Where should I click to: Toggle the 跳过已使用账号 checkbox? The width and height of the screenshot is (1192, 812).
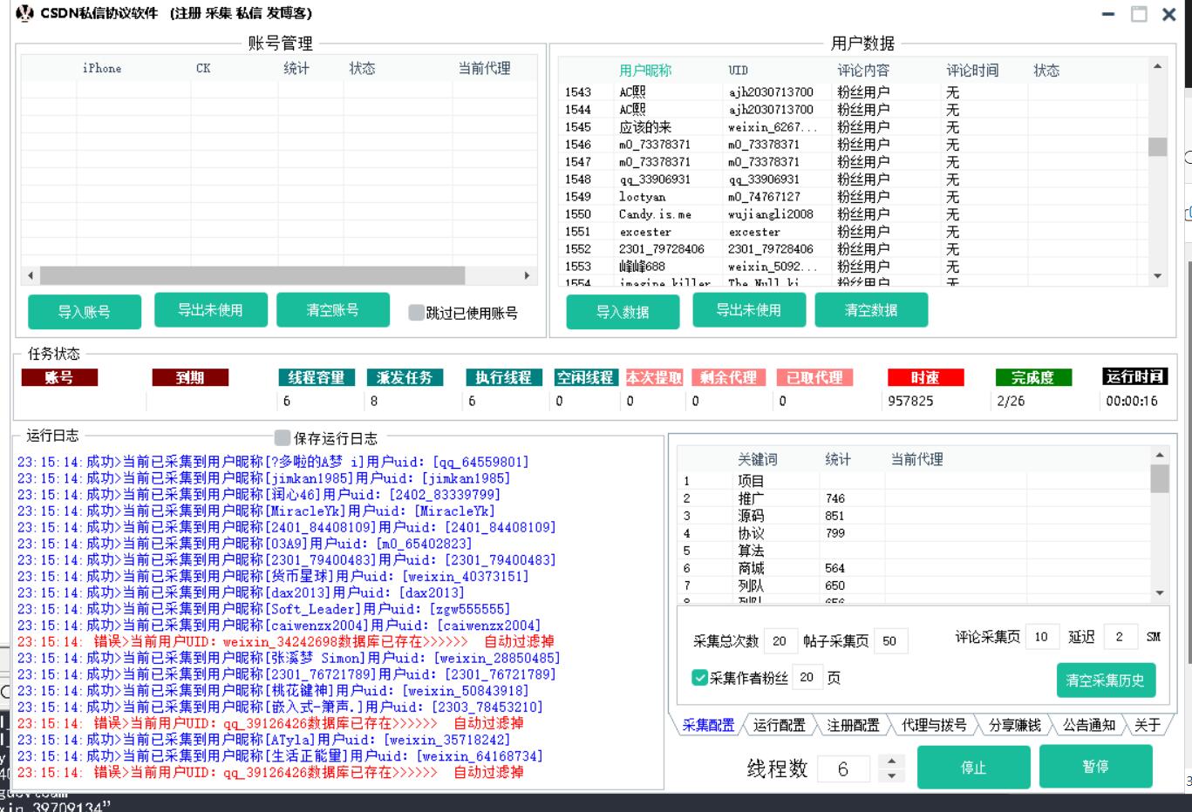point(416,313)
